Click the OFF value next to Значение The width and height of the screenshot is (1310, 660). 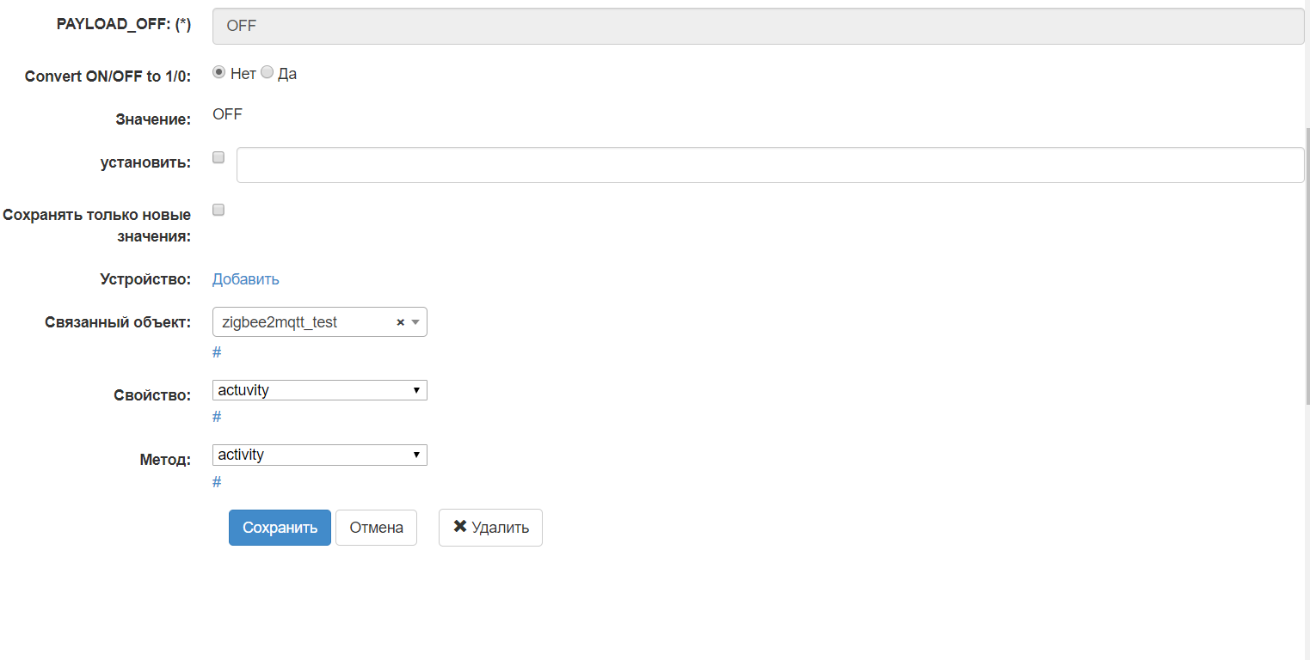coord(227,114)
